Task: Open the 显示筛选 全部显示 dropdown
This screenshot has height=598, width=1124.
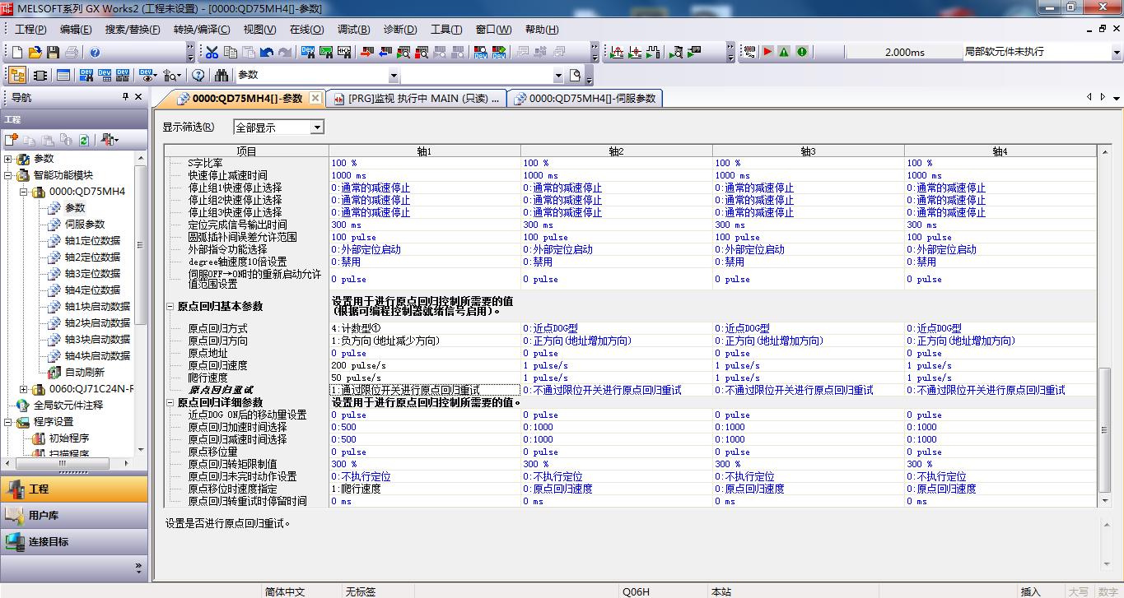Action: pos(317,127)
